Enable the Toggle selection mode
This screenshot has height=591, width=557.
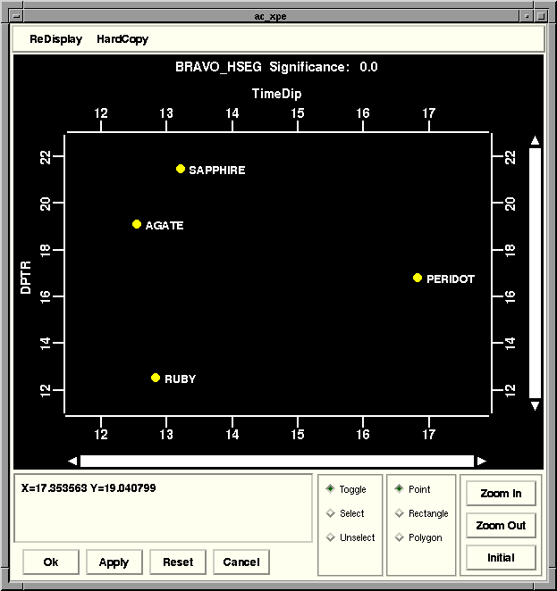[x=331, y=489]
